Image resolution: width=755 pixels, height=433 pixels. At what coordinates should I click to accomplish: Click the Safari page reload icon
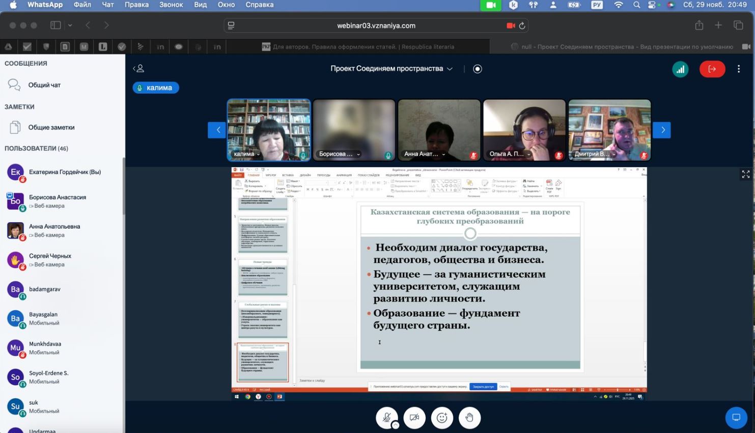pyautogui.click(x=522, y=25)
